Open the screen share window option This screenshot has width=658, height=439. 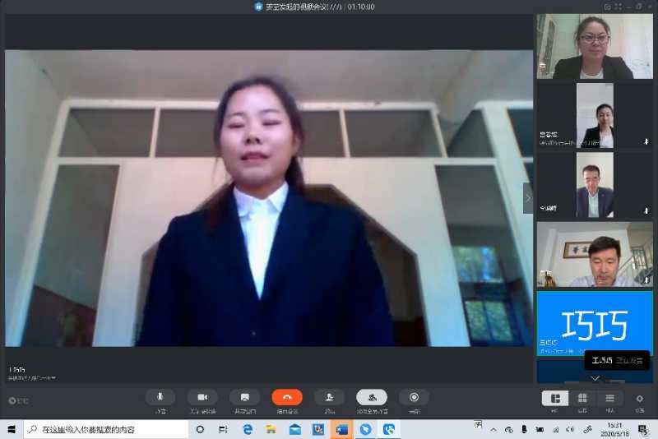244,397
